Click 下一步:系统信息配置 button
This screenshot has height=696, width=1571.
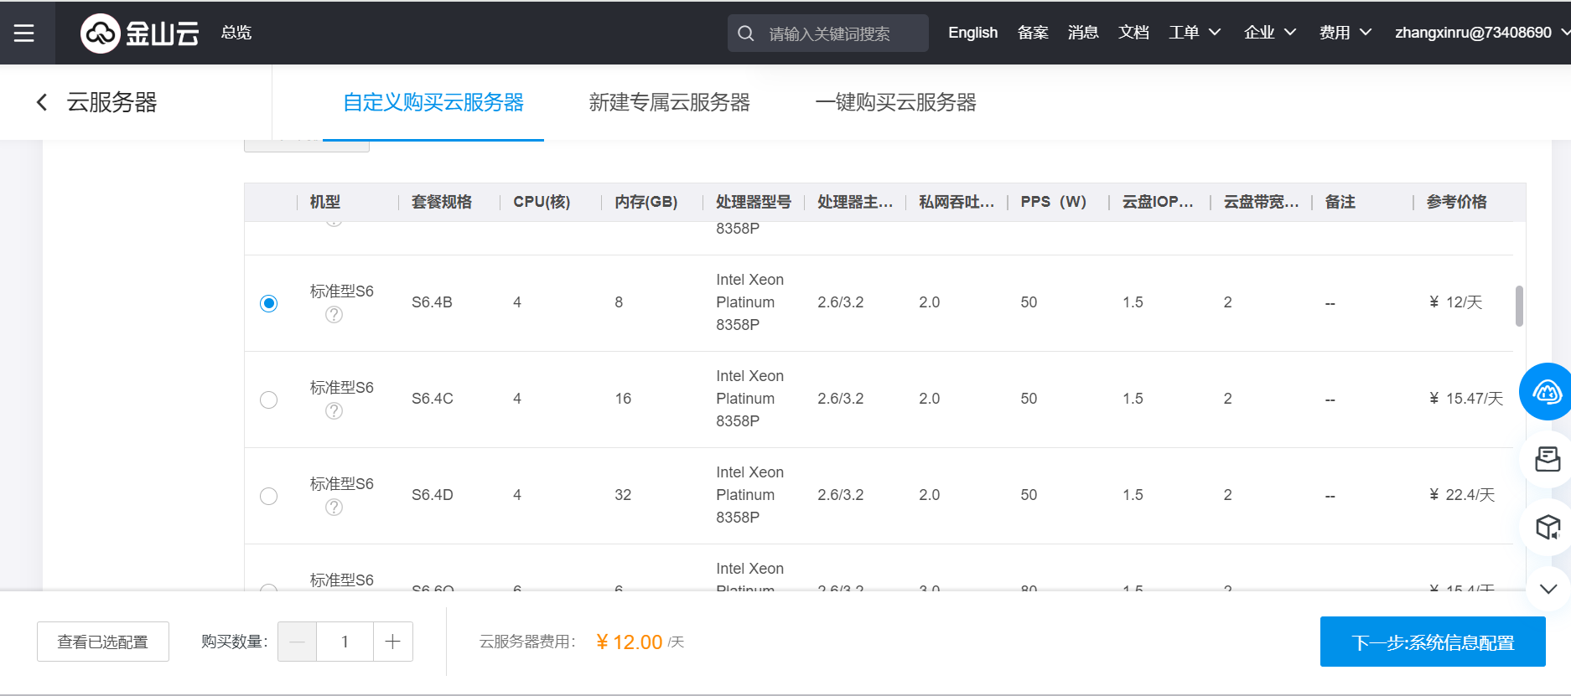coord(1432,642)
